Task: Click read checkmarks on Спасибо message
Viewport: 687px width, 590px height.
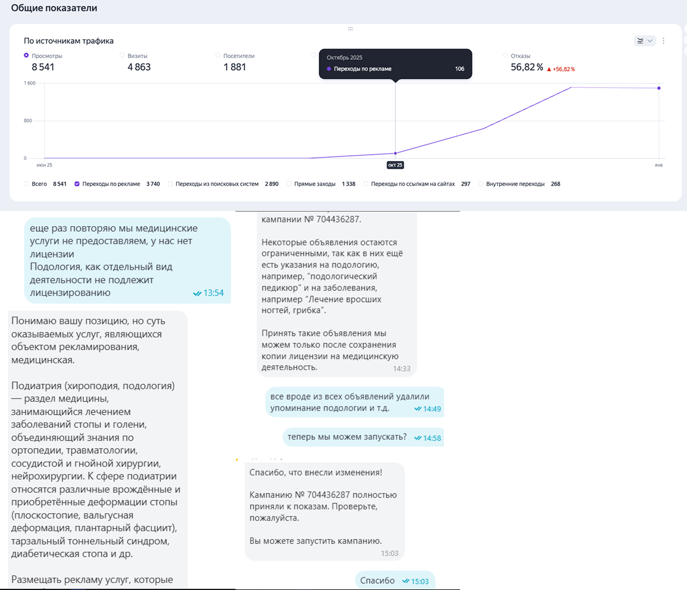Action: pos(407,581)
